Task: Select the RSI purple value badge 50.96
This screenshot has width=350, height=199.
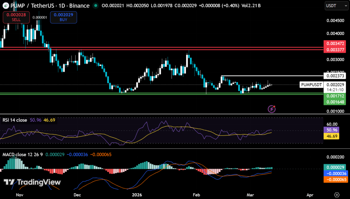Action: point(332,130)
